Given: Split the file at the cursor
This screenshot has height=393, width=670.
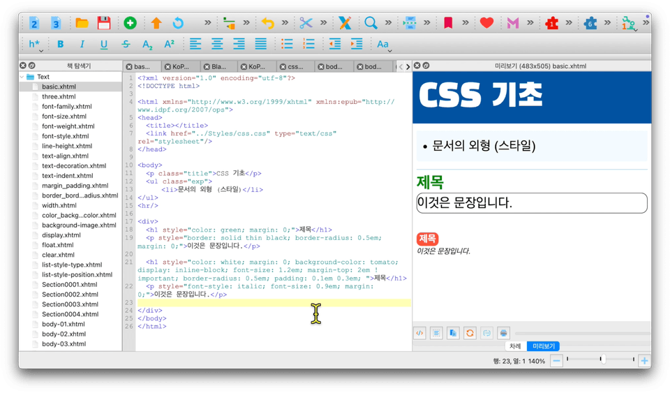Looking at the screenshot, I should pyautogui.click(x=410, y=22).
